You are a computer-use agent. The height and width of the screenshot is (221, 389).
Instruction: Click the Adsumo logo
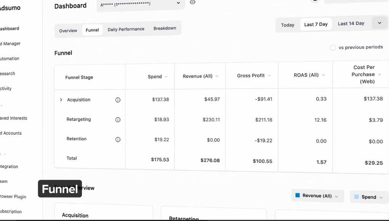coord(10,8)
